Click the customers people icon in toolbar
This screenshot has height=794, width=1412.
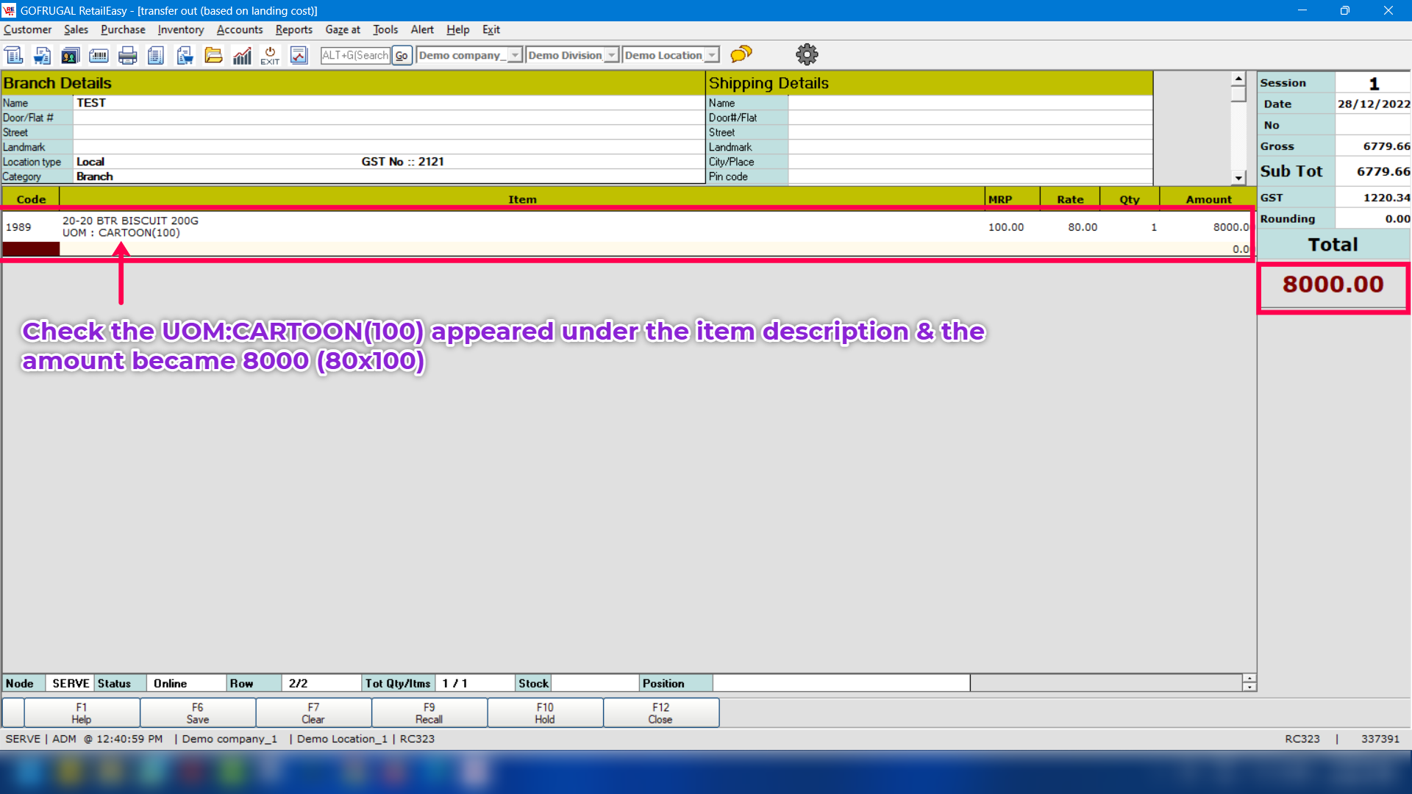point(71,55)
